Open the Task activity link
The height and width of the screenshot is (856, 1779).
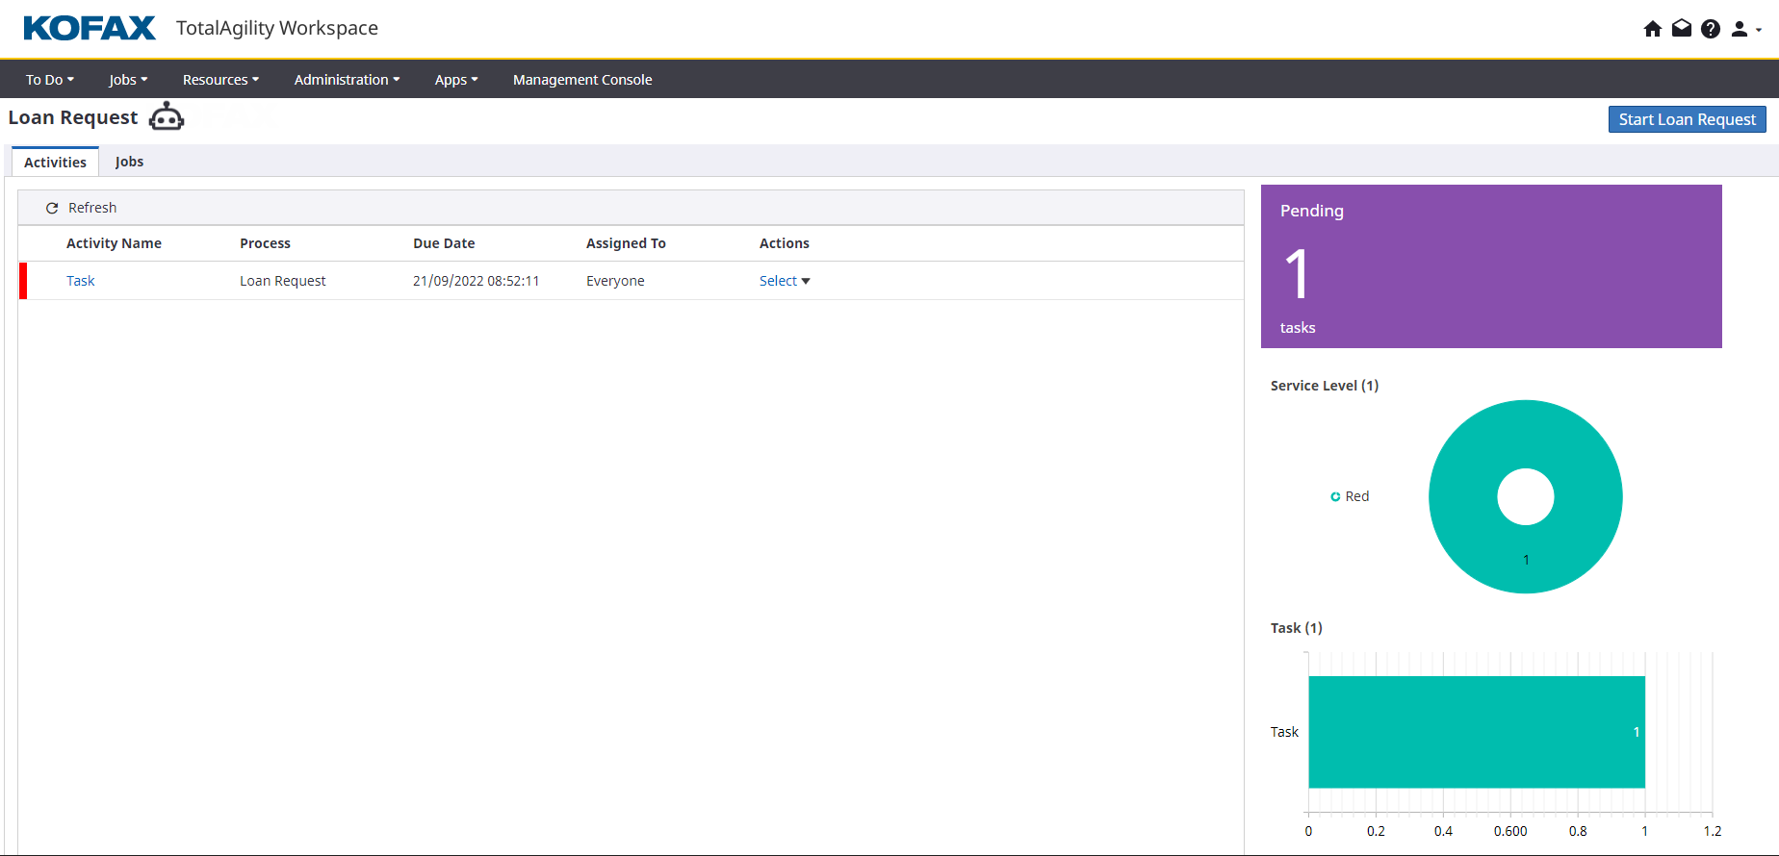point(81,281)
